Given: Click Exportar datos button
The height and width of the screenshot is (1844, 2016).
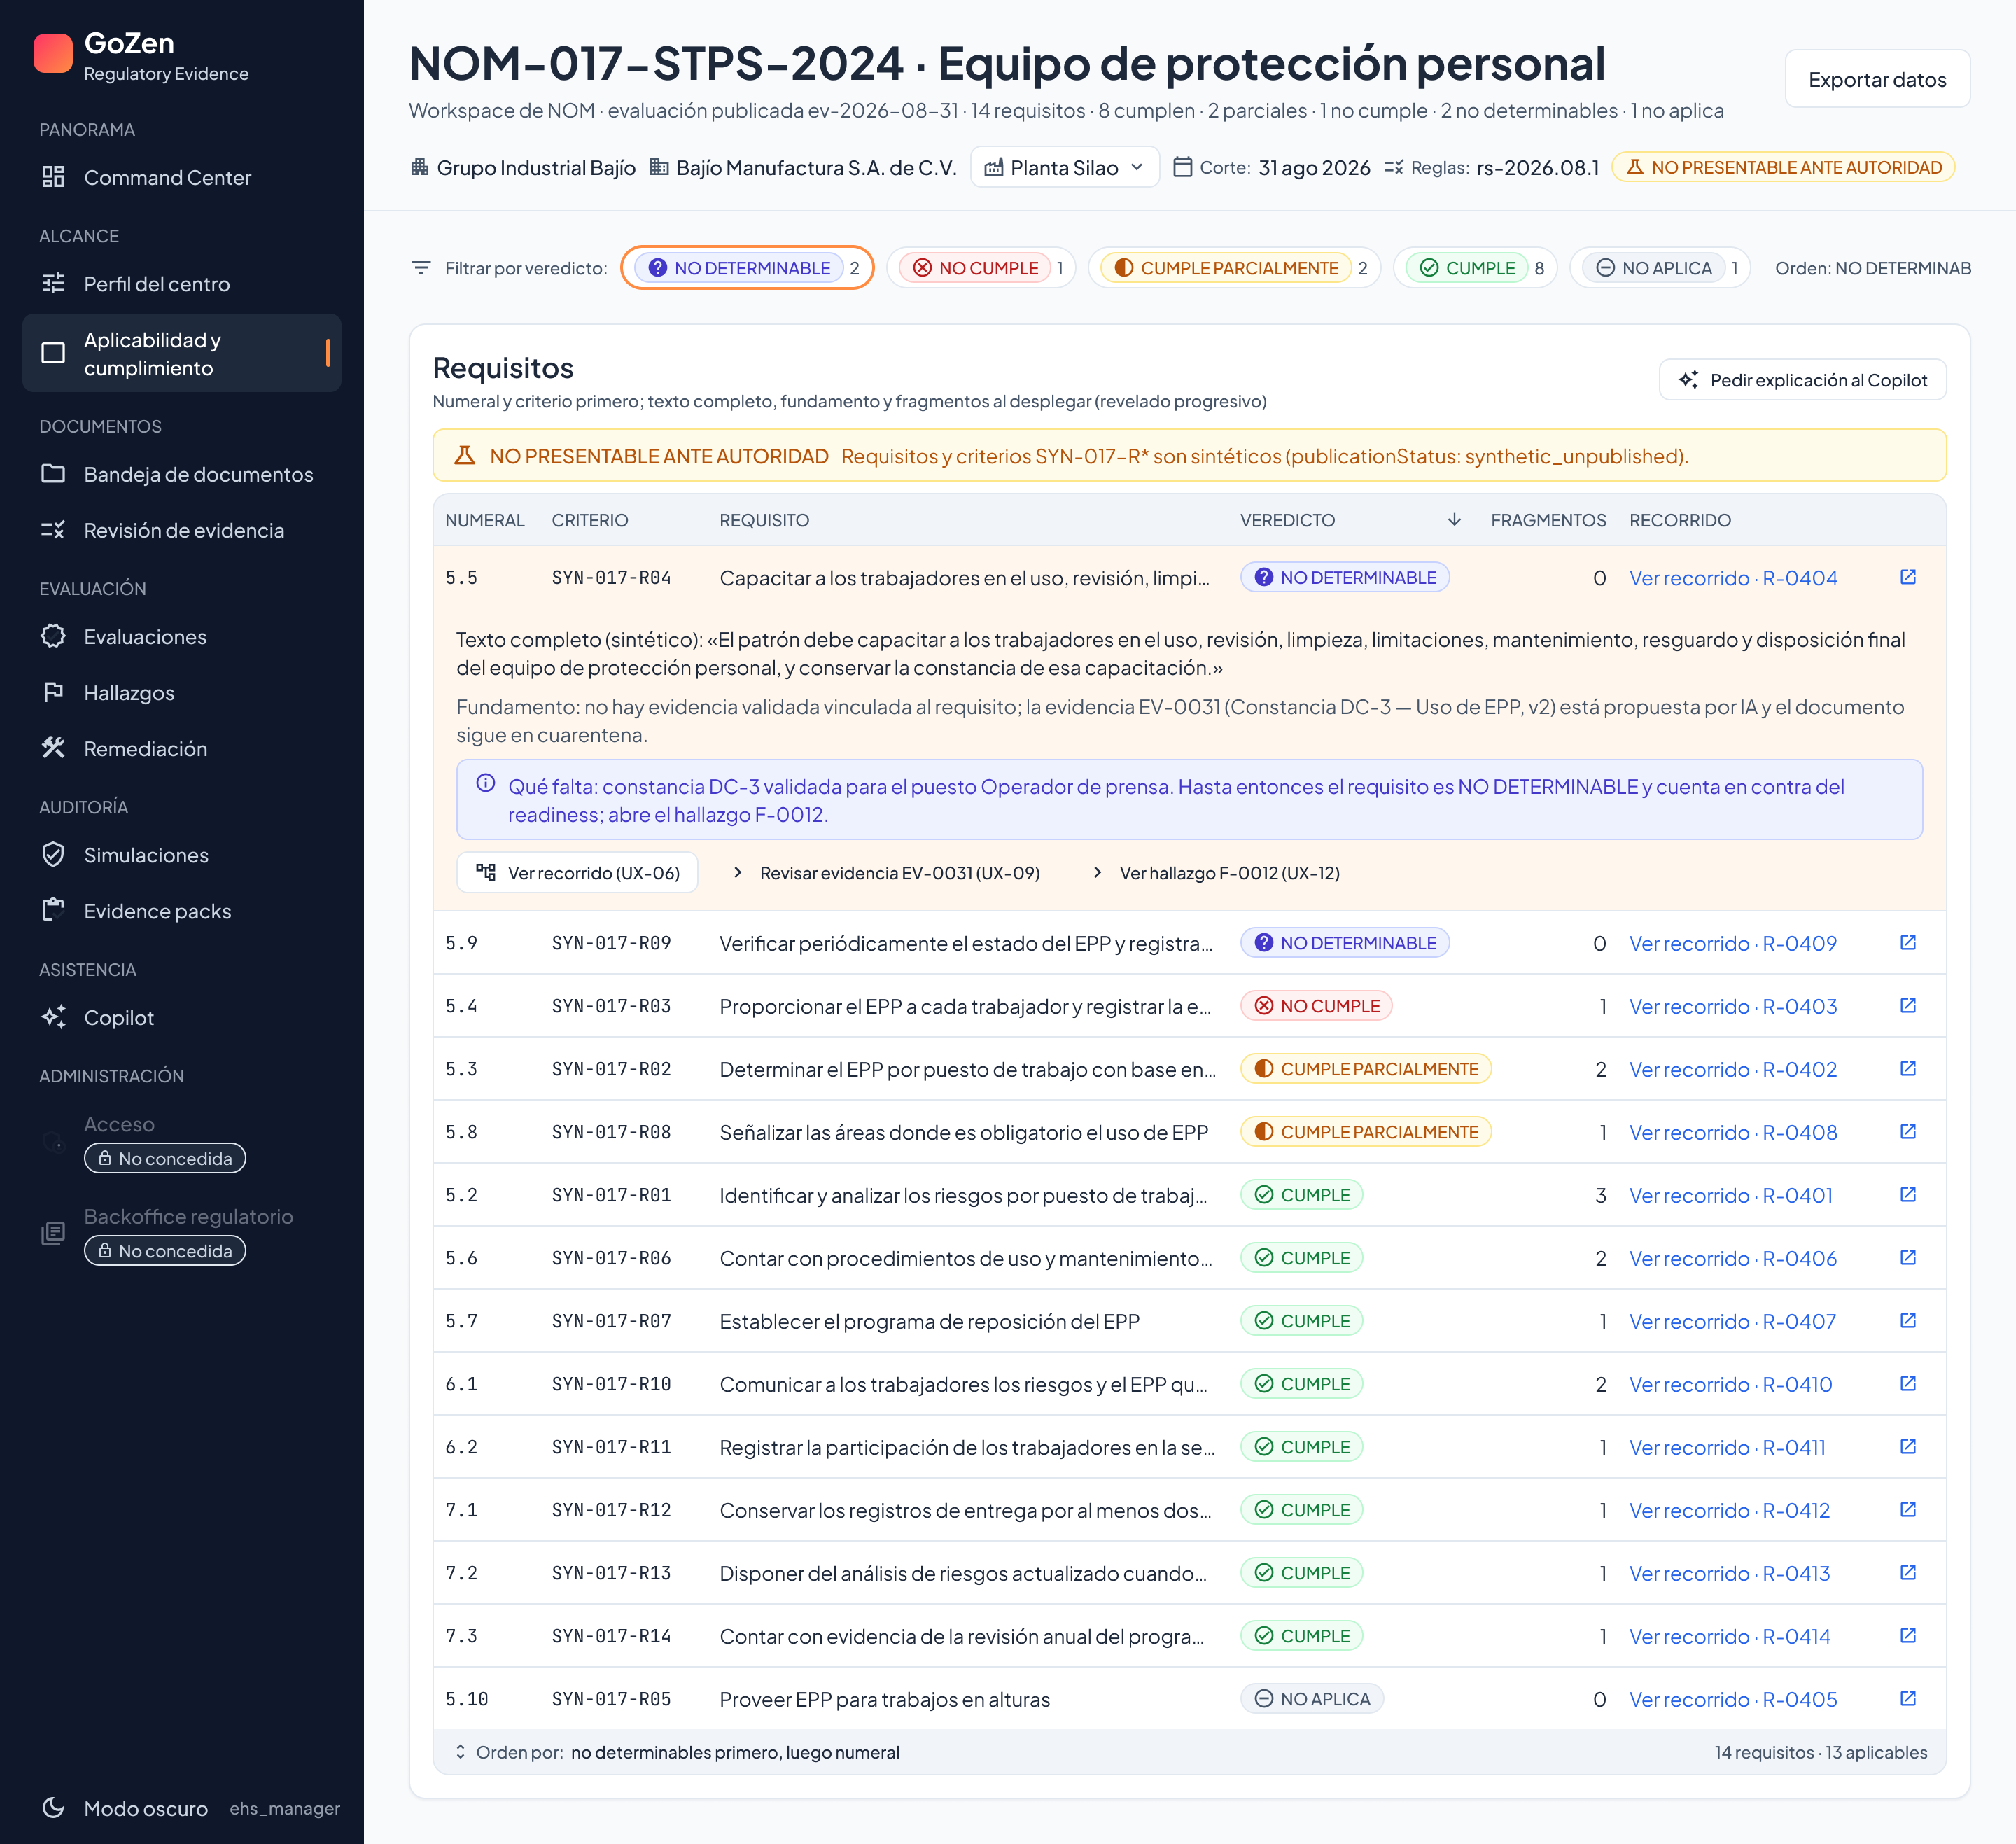Looking at the screenshot, I should click(1877, 79).
